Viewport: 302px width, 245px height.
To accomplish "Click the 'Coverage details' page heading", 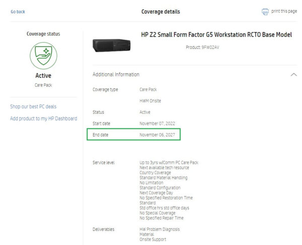I will click(161, 12).
